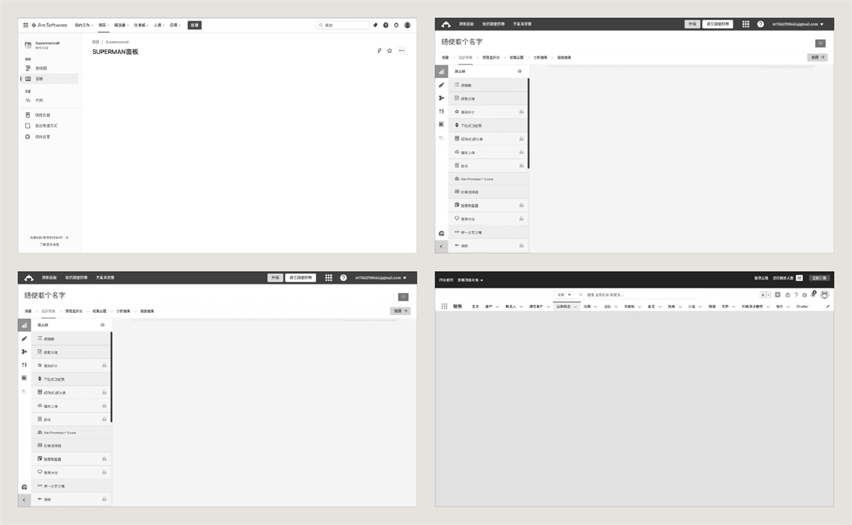Click the automation lightning icon on SUPERMAN board
This screenshot has width=852, height=525.
point(379,50)
